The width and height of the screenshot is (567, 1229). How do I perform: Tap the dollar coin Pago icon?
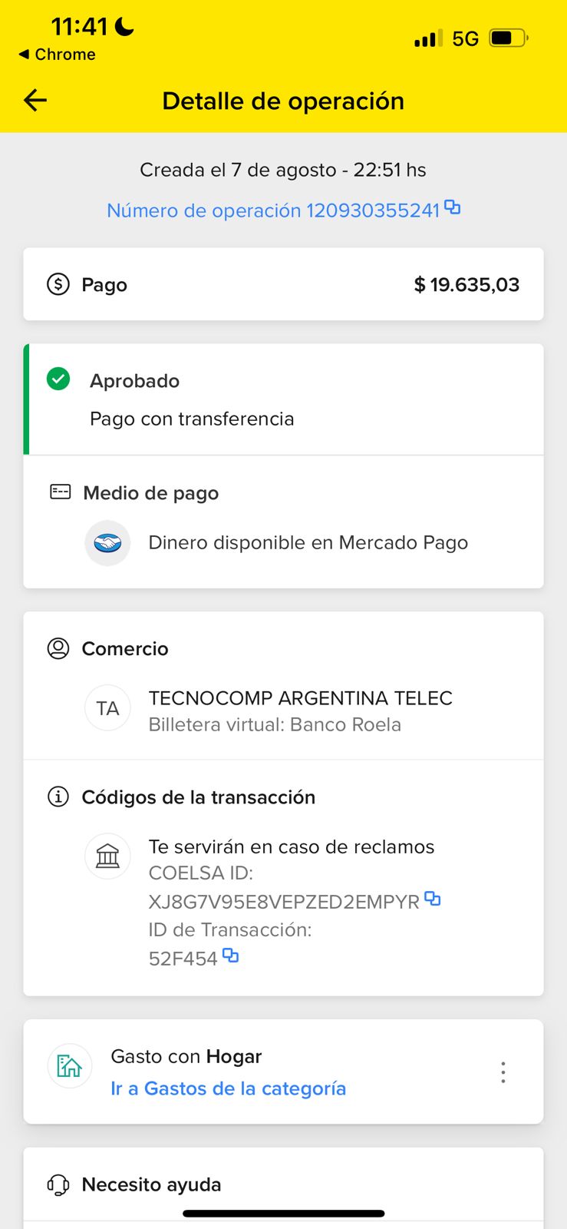click(58, 284)
